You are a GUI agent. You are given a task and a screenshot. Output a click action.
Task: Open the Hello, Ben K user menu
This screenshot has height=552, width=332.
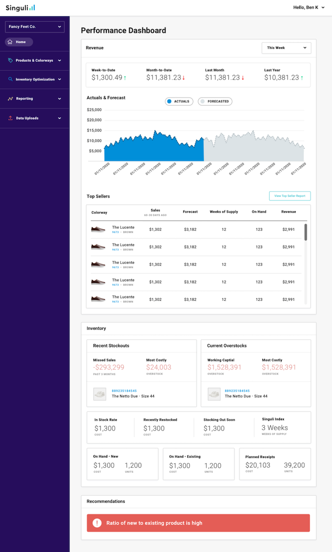tap(309, 8)
